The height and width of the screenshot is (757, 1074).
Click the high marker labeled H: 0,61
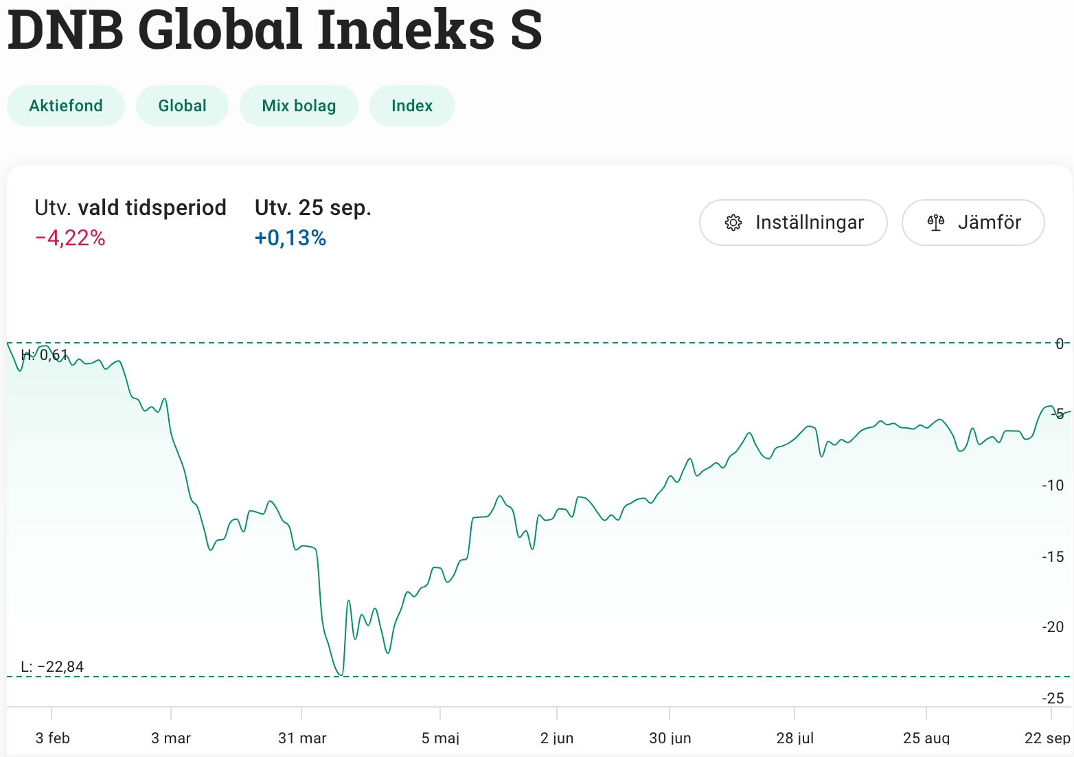pos(45,353)
